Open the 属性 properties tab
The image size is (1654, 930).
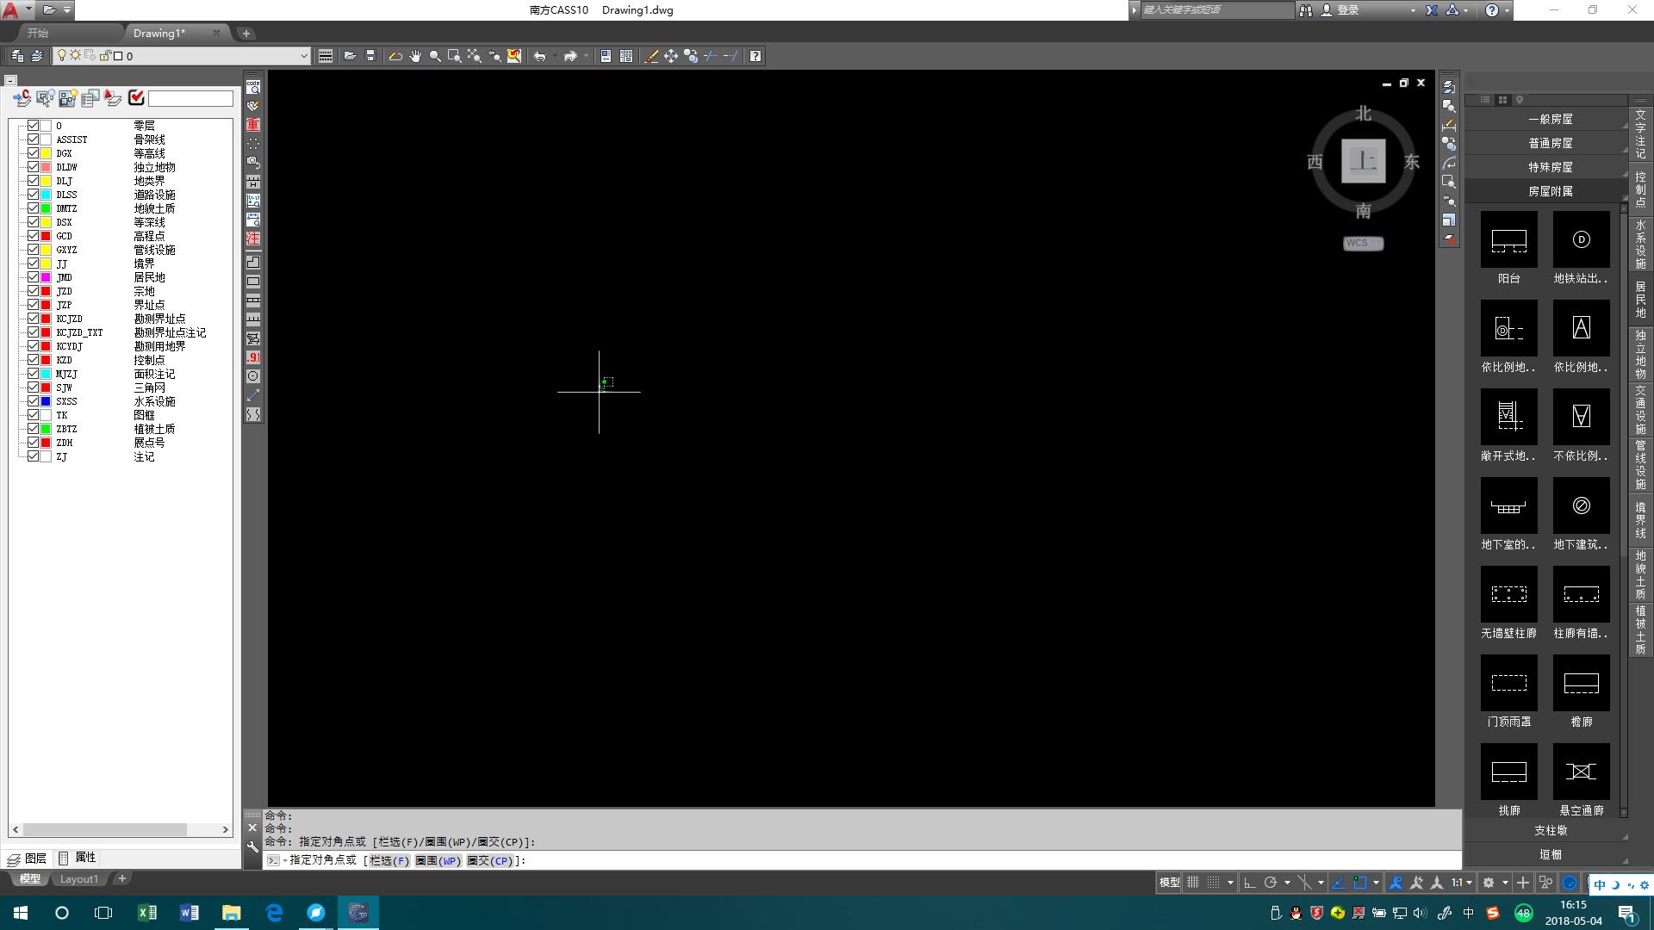[x=78, y=858]
